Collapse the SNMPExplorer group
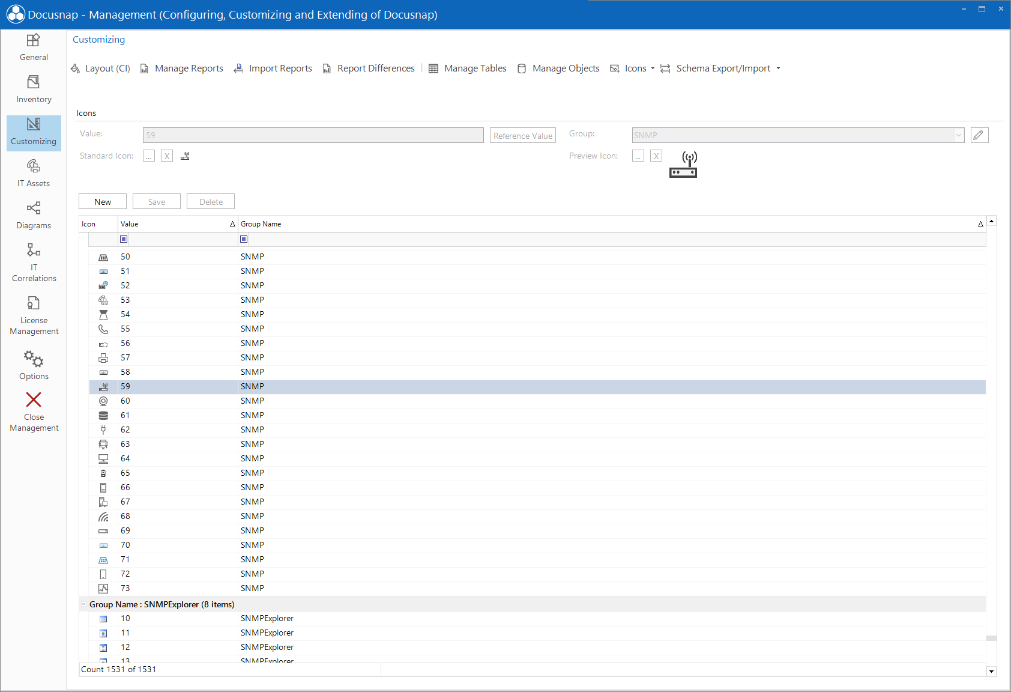 (x=83, y=604)
